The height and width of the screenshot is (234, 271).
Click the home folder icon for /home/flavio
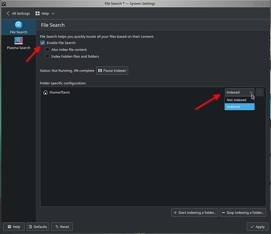point(45,92)
